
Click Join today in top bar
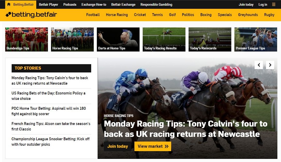click(x=246, y=4)
